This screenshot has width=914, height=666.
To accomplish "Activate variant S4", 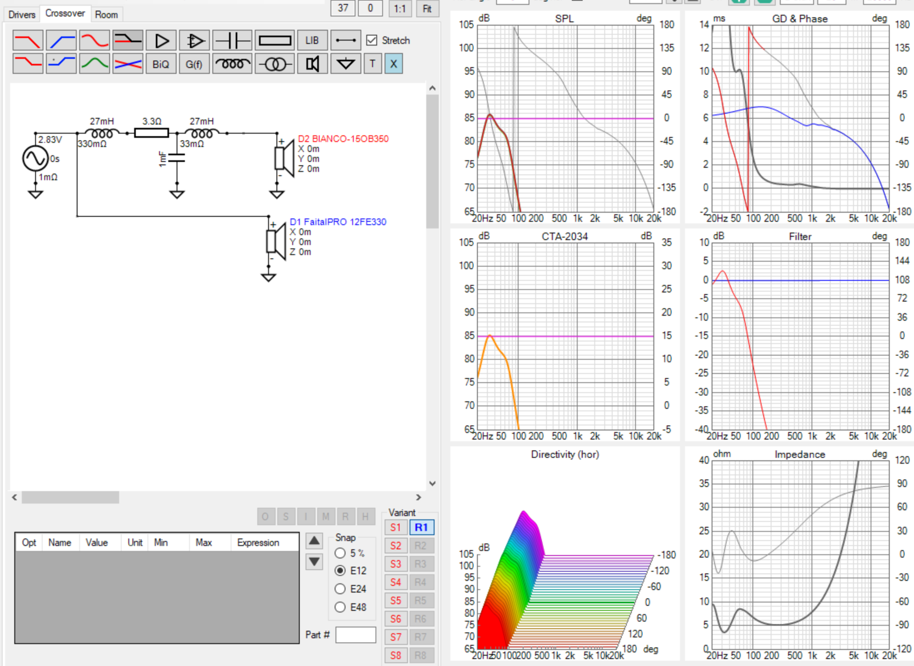I will (396, 582).
